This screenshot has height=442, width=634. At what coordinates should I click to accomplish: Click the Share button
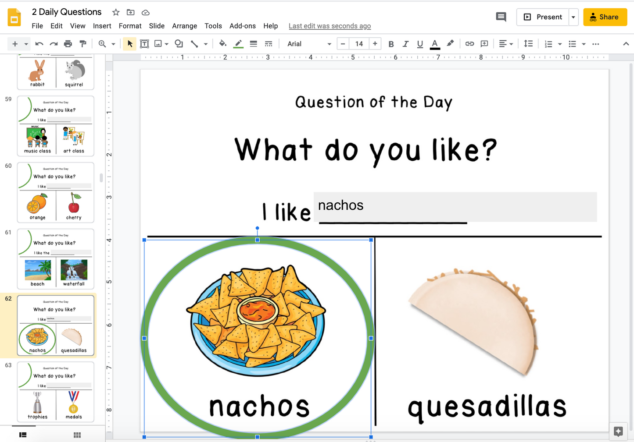605,17
